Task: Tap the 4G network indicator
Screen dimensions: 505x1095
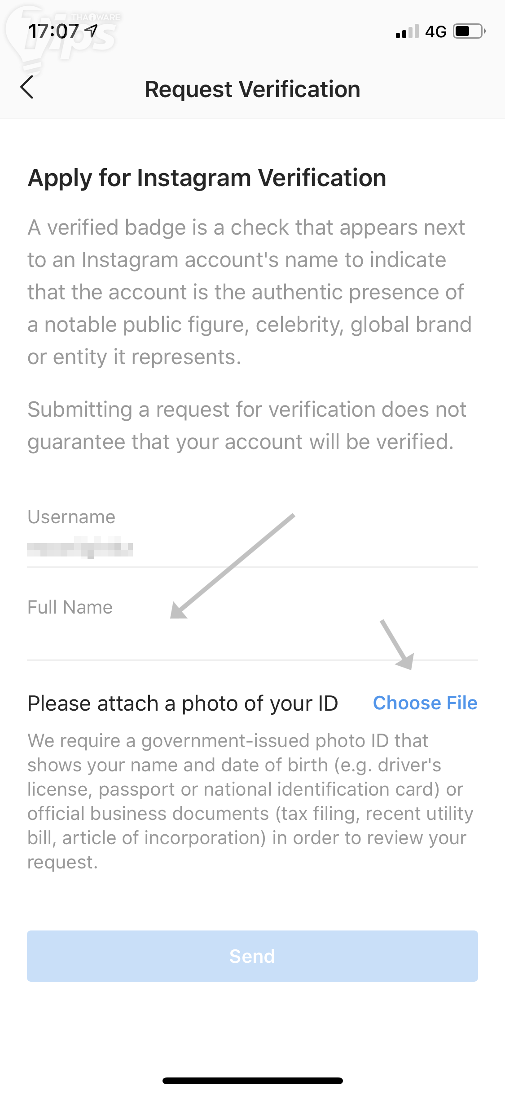Action: coord(435,32)
